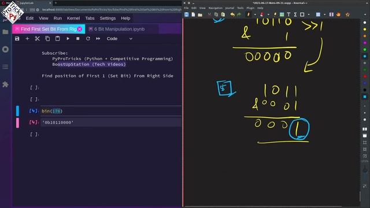
Task: Click Xournal++ cut icon
Action: [x=209, y=14]
